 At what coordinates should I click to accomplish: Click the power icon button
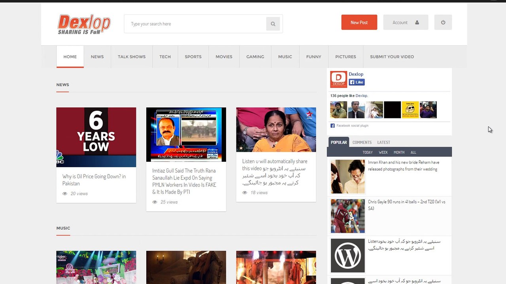443,22
